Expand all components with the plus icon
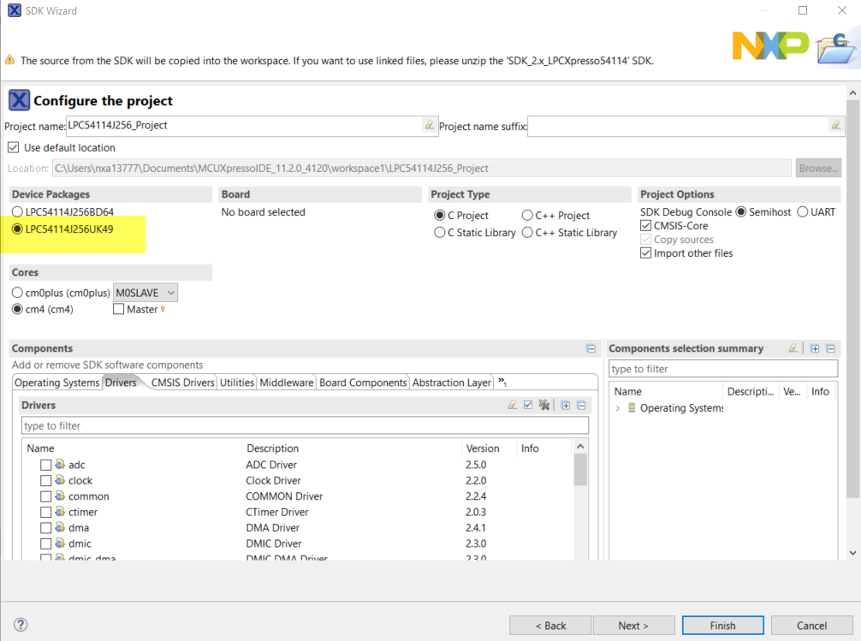This screenshot has height=641, width=861. [x=567, y=404]
